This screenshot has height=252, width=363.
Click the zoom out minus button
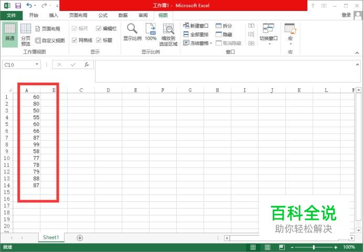coord(292,247)
